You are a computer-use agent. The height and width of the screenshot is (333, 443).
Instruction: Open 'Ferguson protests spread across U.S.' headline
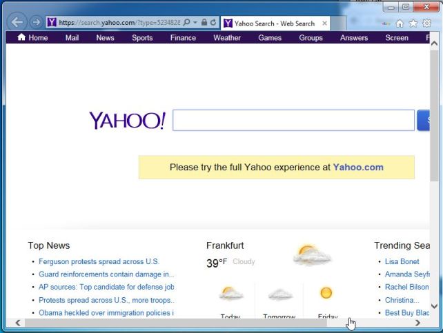click(99, 261)
